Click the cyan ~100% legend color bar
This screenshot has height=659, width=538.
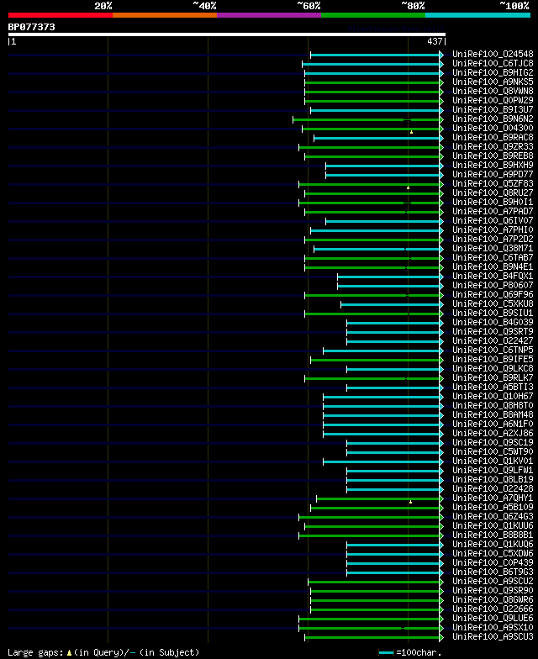(x=477, y=15)
